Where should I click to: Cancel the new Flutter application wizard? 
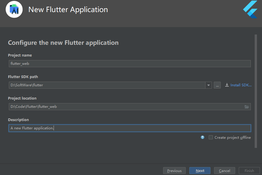point(224,170)
